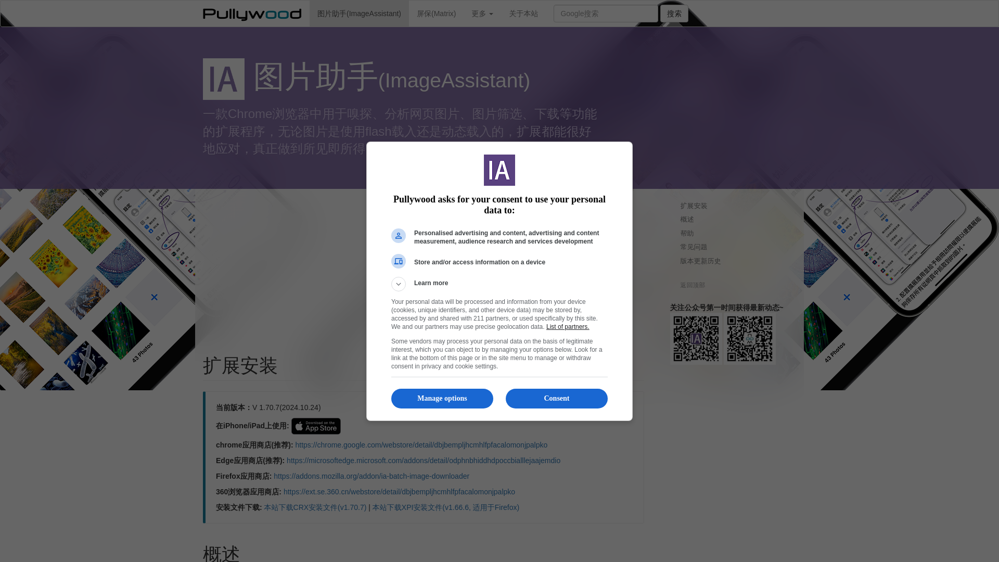Click the right QR code image
Screen dimensions: 999x562
point(750,339)
